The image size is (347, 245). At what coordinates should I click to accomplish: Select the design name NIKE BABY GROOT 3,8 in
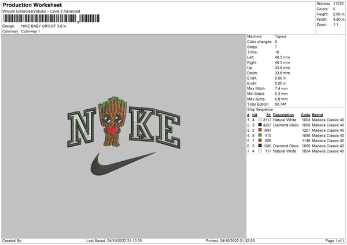click(x=43, y=26)
